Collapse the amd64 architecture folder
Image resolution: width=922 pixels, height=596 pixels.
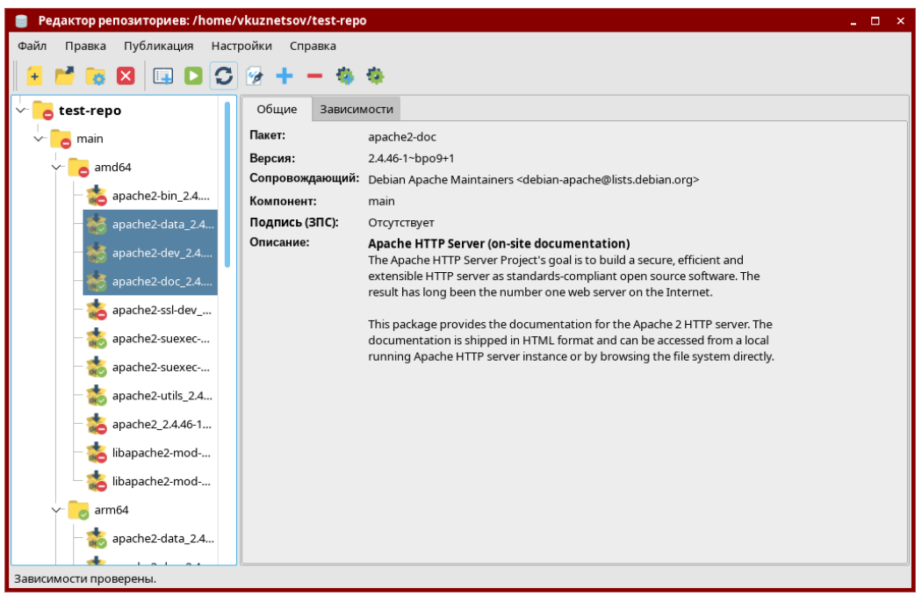(57, 167)
